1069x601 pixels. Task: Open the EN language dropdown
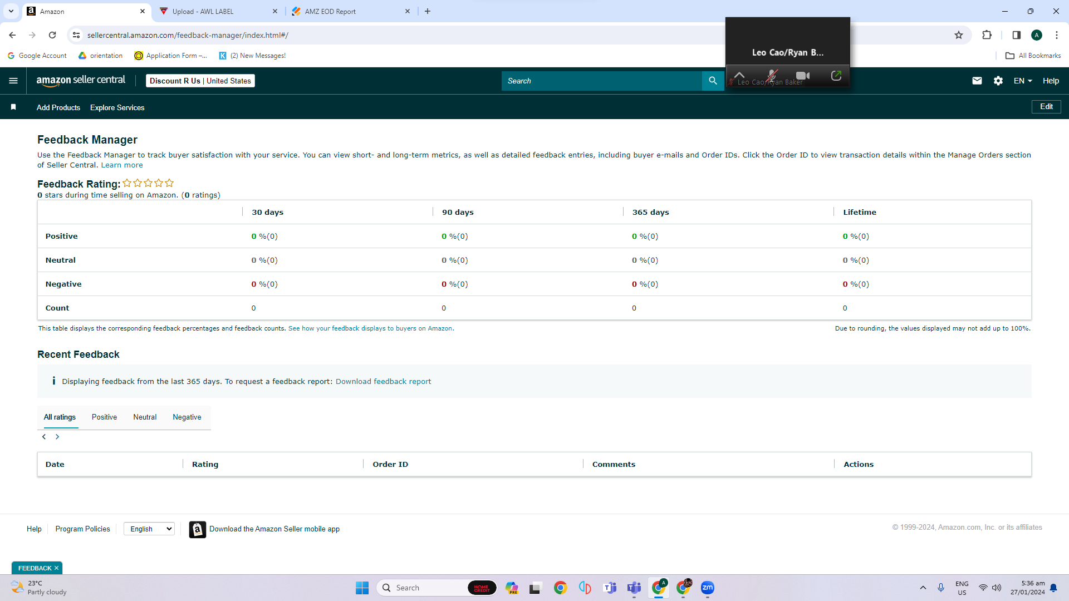(1023, 81)
